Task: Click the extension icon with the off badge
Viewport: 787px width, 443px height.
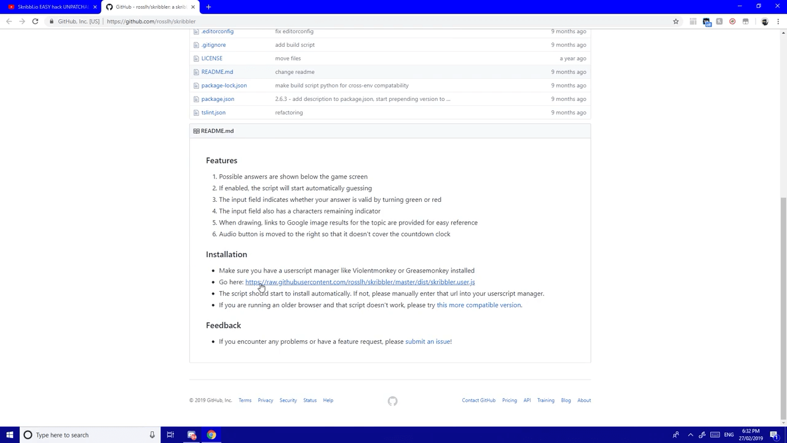Action: 706,22
